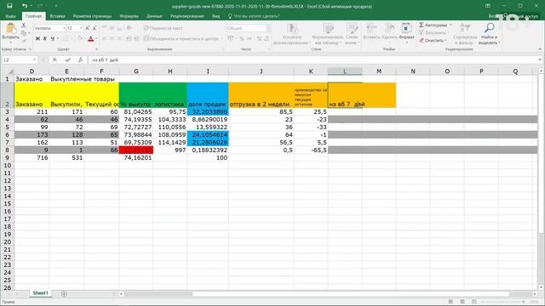Image resolution: width=545 pixels, height=306 pixels.
Task: Cut selection with the scissors icon
Action: 24,25
